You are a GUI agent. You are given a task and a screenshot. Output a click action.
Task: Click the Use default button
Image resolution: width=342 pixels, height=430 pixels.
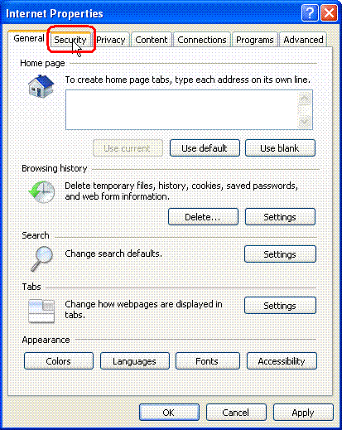[205, 148]
